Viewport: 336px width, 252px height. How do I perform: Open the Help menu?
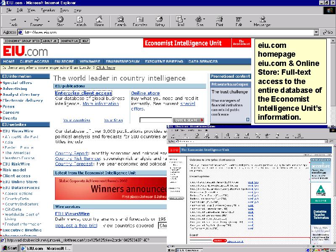[77, 10]
